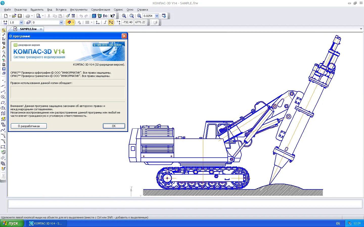Click the Y coordinate field 6771.23
Viewport: 364px width, 227px height.
(140, 22)
